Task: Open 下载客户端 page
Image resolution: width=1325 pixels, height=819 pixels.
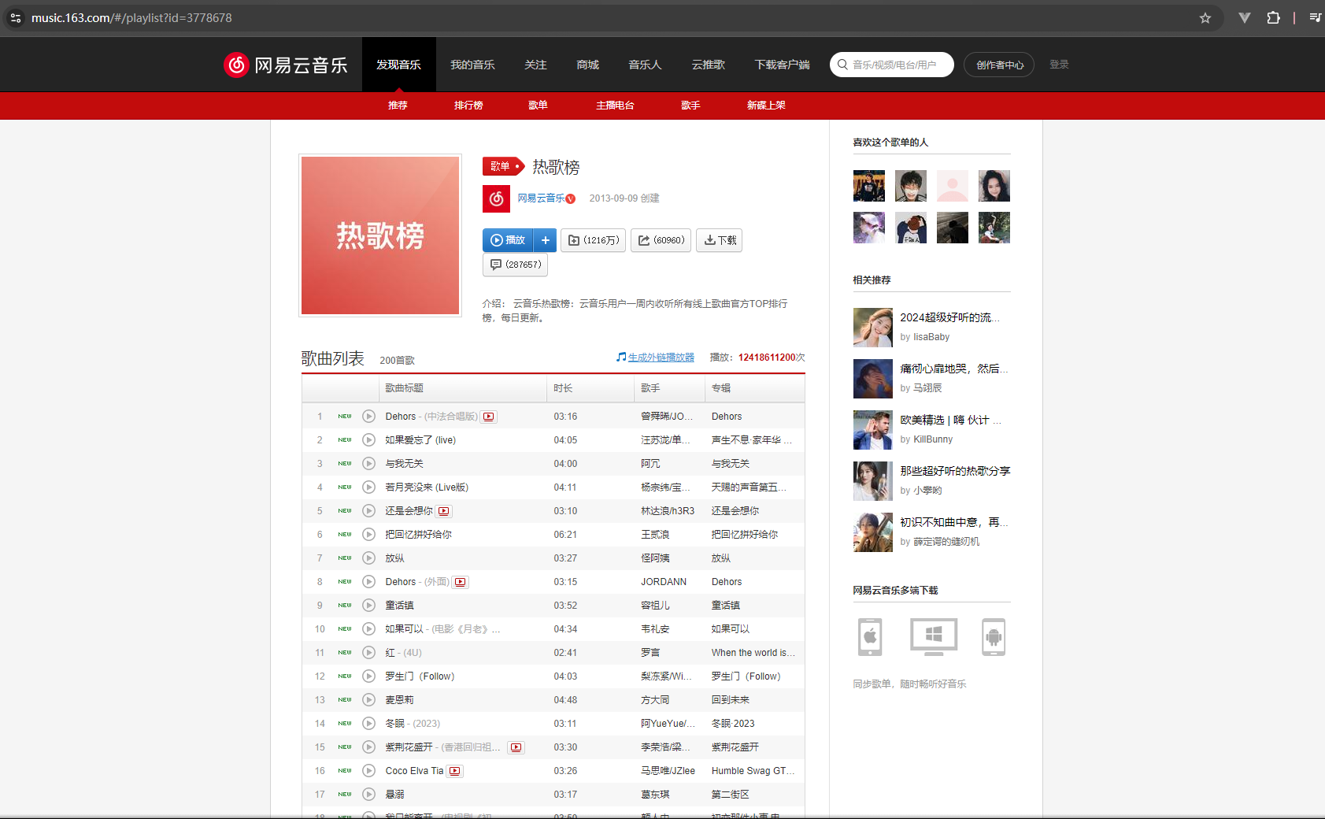Action: [782, 65]
